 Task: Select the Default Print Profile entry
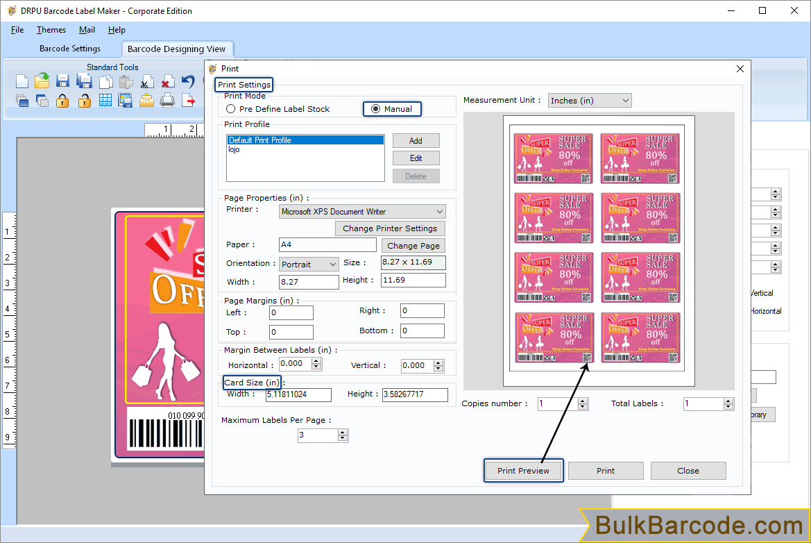305,140
